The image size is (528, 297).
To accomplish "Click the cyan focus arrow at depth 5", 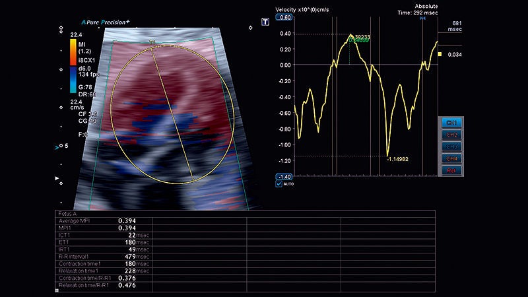I will click(57, 147).
